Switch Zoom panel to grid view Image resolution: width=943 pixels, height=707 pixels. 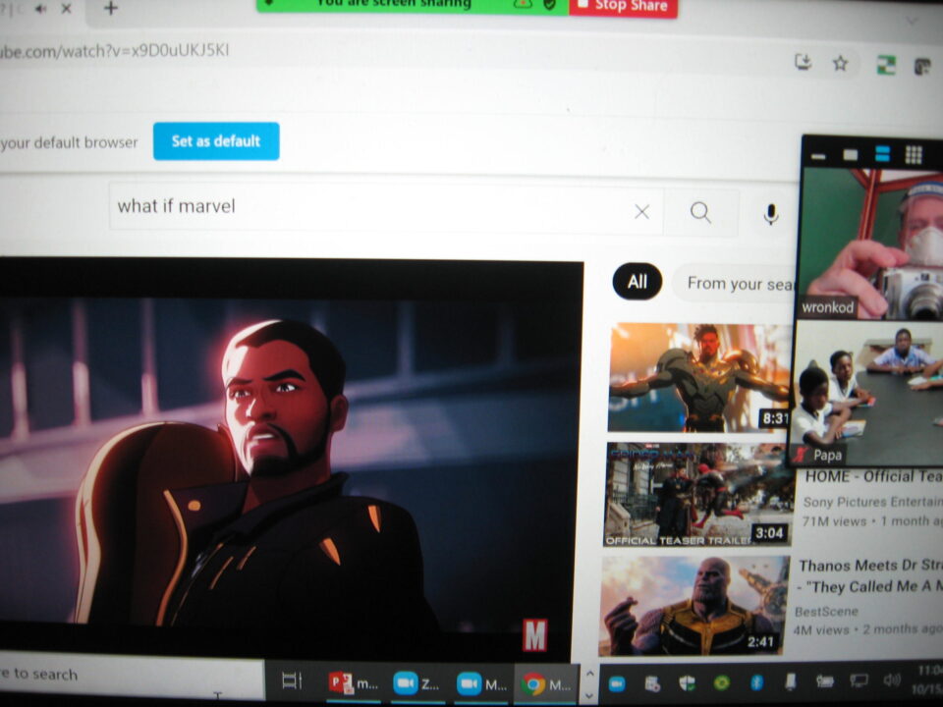point(914,154)
